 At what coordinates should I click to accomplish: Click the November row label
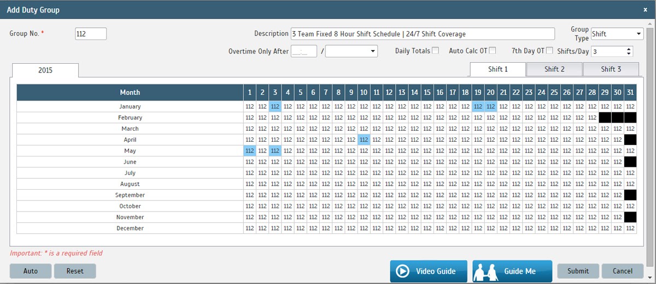[x=130, y=217]
